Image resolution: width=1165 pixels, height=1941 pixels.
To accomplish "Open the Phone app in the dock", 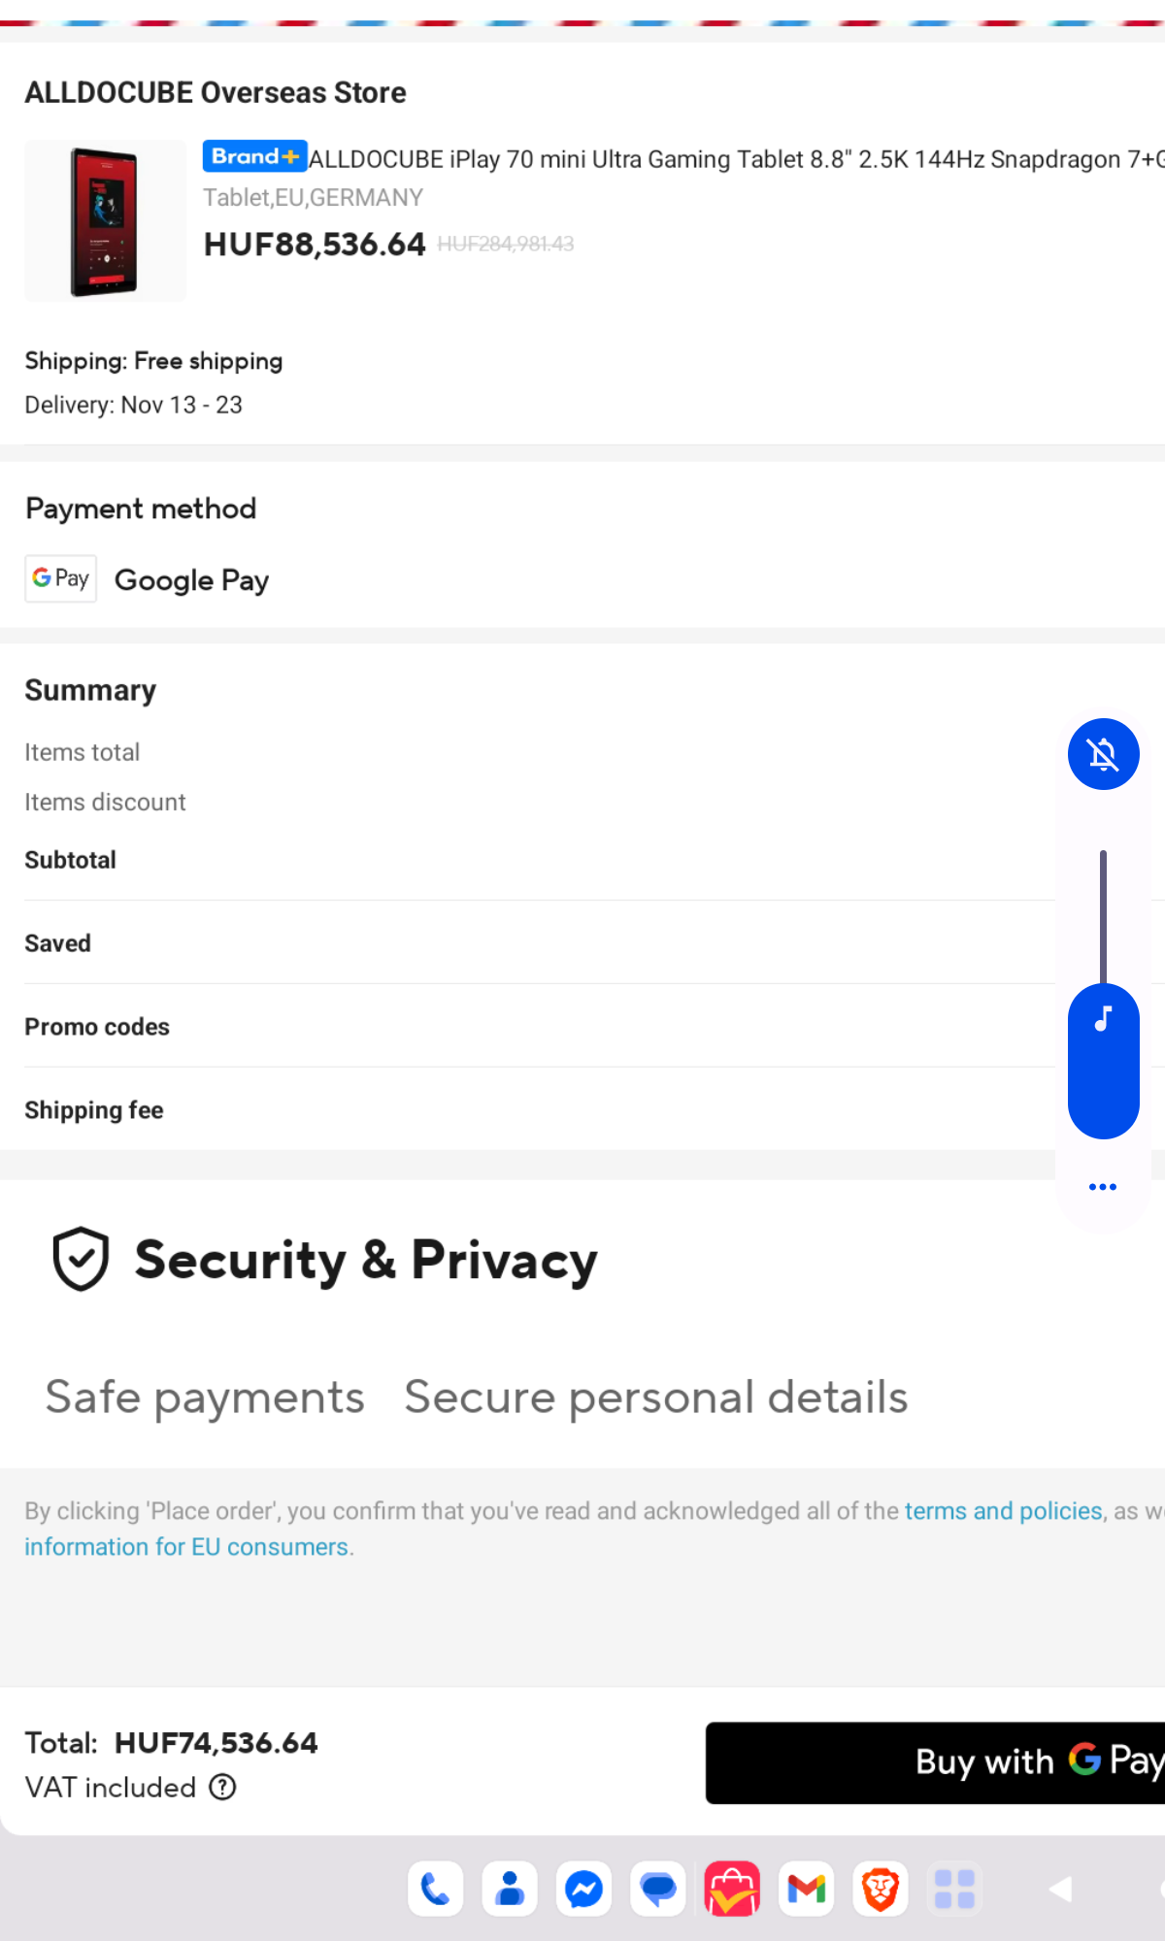I will [x=435, y=1889].
